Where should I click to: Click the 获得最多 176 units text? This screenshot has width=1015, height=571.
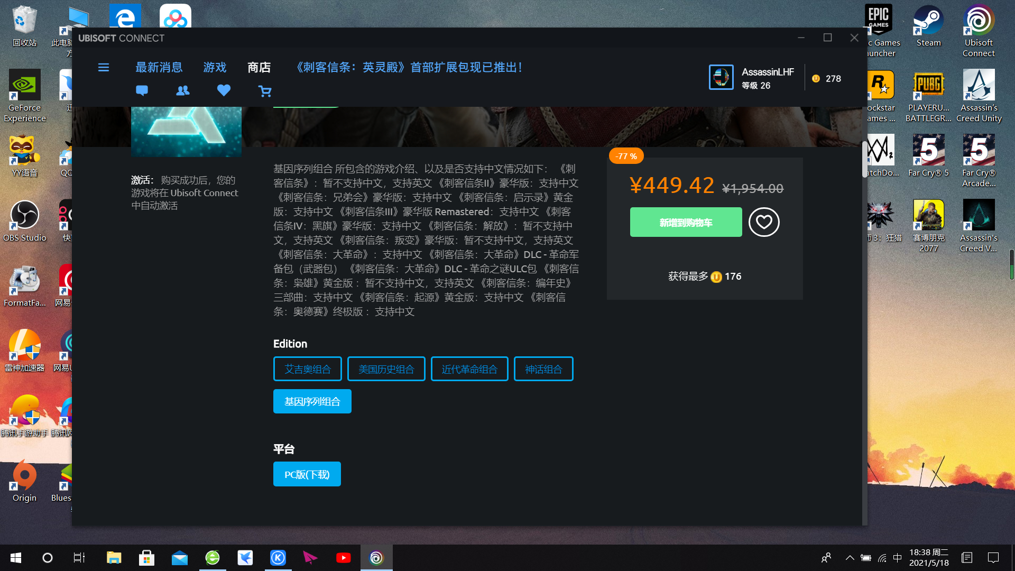(x=705, y=277)
